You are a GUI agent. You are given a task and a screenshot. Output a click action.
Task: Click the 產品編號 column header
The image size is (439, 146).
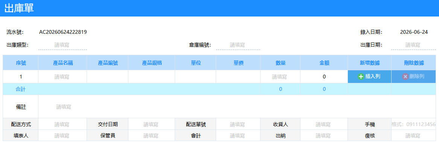pyautogui.click(x=108, y=63)
